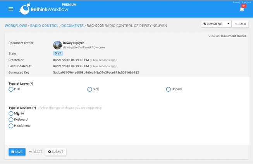Choose Mouse as device type
253x164 pixels.
click(x=11, y=113)
